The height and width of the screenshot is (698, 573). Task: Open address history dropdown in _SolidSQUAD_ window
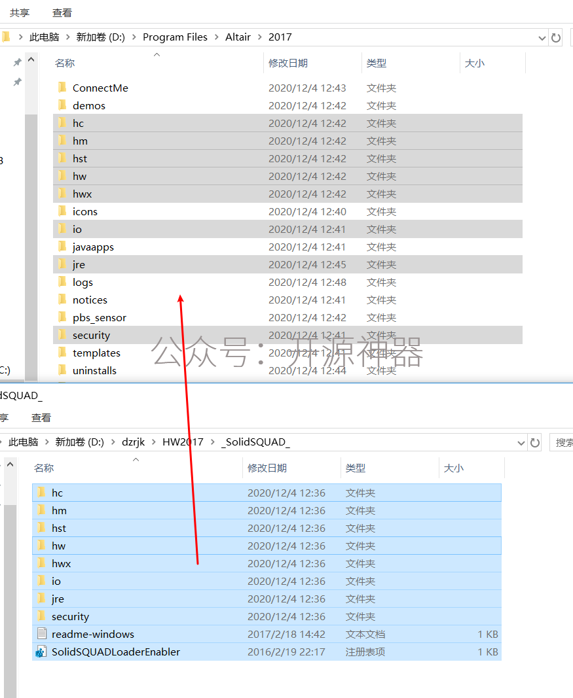[x=521, y=443]
